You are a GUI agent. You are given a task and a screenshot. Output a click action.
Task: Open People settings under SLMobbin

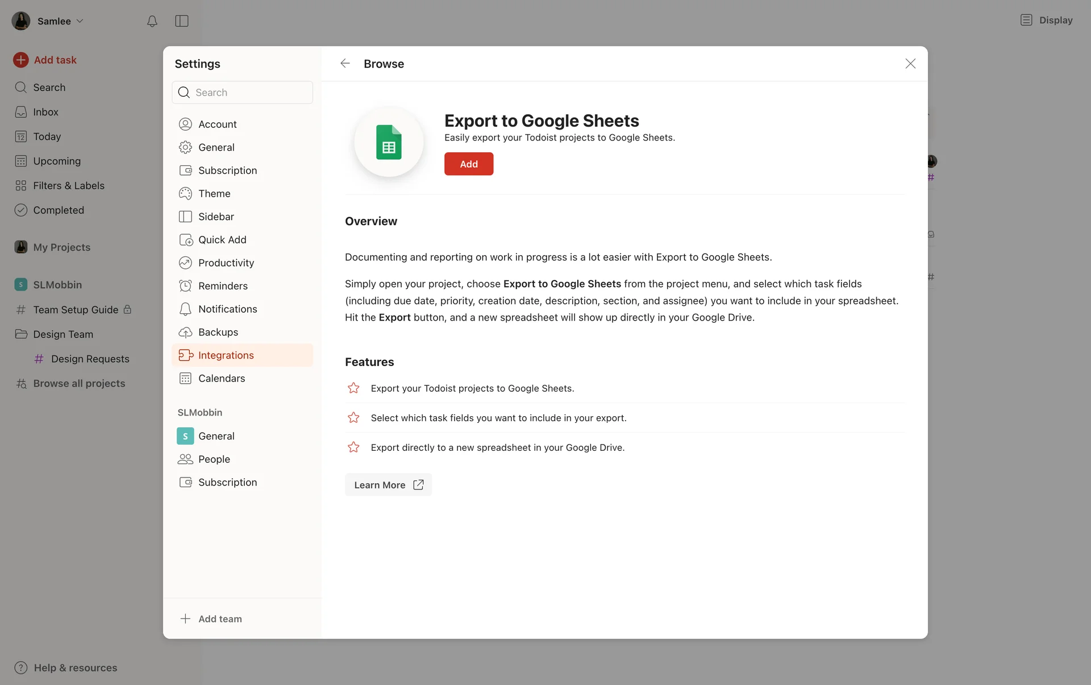(x=214, y=459)
